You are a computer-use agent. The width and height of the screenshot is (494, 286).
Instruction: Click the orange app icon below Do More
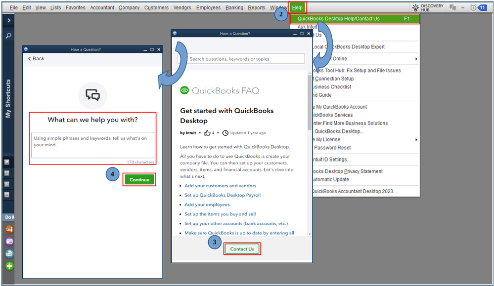pyautogui.click(x=8, y=229)
